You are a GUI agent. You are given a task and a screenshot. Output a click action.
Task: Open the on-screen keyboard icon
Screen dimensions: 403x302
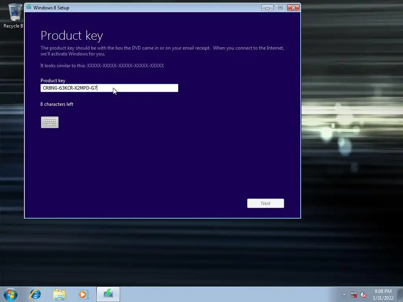click(50, 122)
